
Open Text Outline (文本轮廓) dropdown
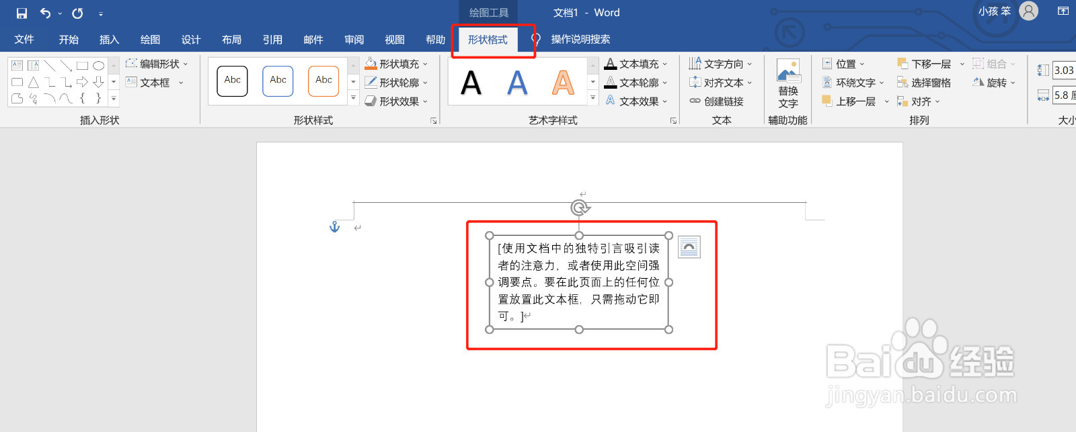click(636, 83)
